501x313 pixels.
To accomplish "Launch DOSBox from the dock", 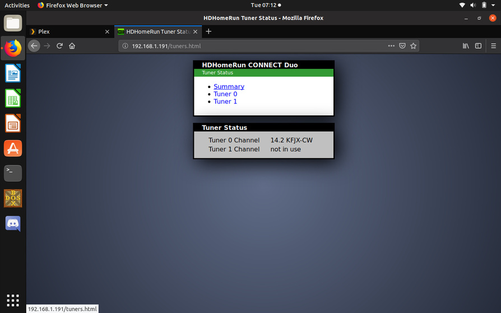I will pyautogui.click(x=13, y=198).
